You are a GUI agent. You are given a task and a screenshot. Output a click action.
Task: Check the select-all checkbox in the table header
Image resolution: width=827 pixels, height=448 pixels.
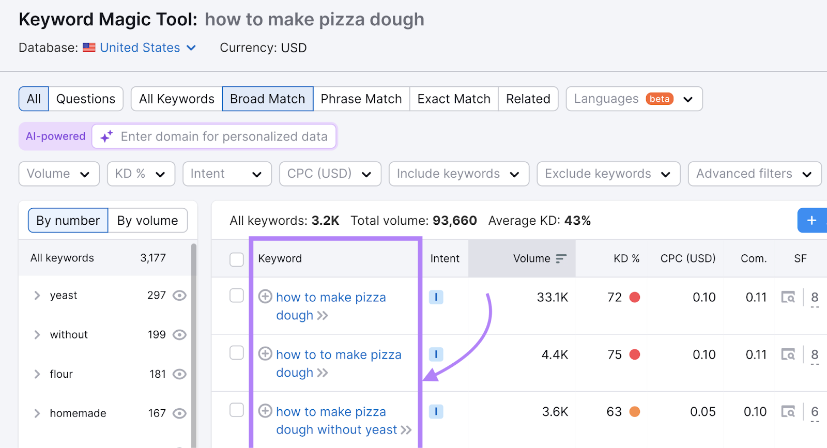(237, 259)
